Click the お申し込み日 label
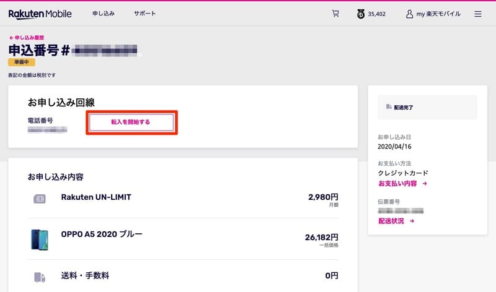This screenshot has width=496, height=292. point(394,137)
